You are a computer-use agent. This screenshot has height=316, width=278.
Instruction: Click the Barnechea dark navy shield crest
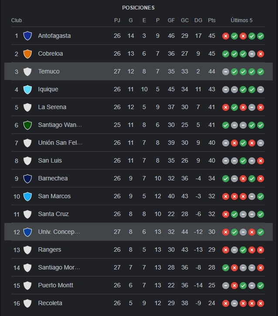pos(27,179)
